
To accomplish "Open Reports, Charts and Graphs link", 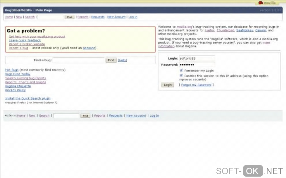I will 26,82.
